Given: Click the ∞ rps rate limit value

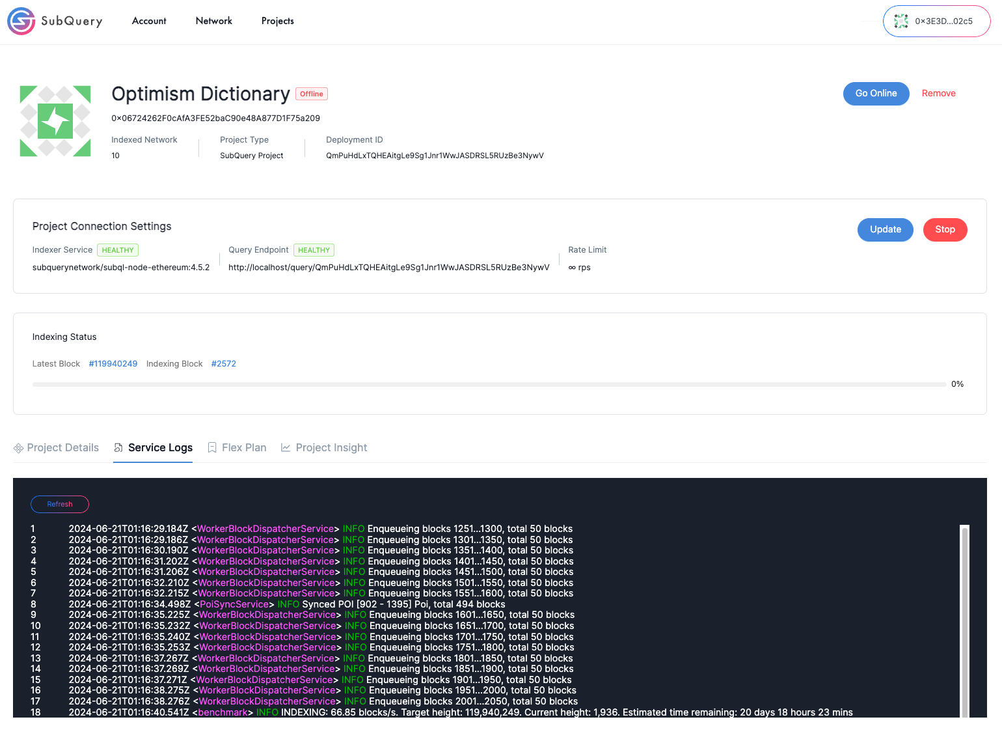Looking at the screenshot, I should click(x=579, y=268).
